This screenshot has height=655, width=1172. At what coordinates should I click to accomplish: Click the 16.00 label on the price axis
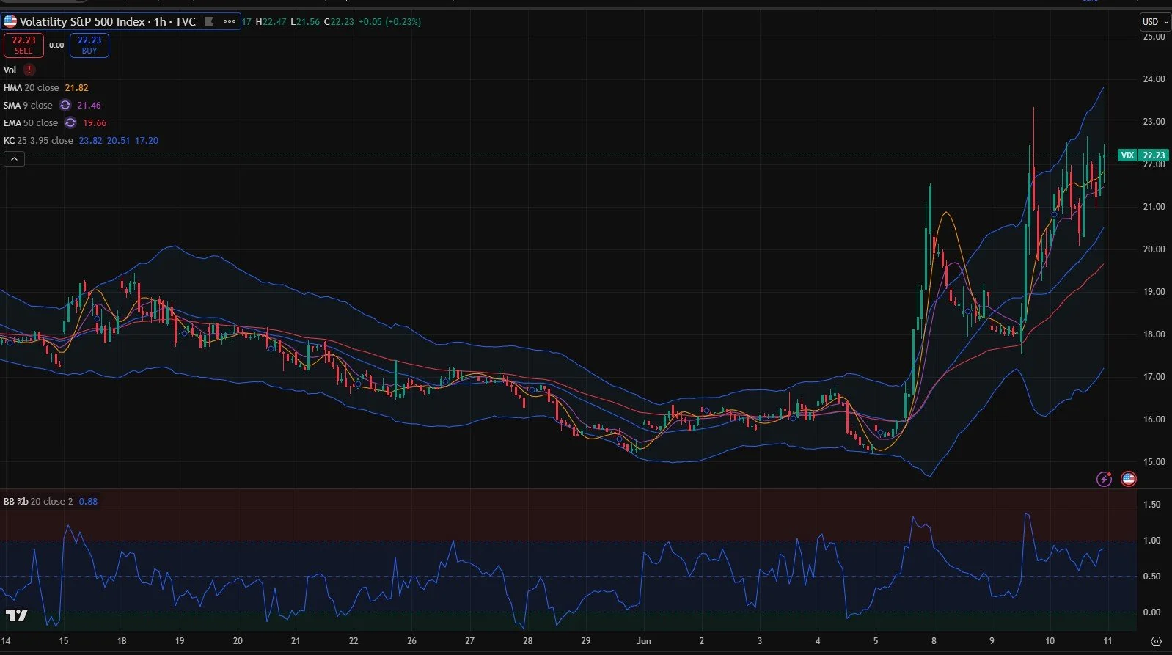coord(1154,420)
